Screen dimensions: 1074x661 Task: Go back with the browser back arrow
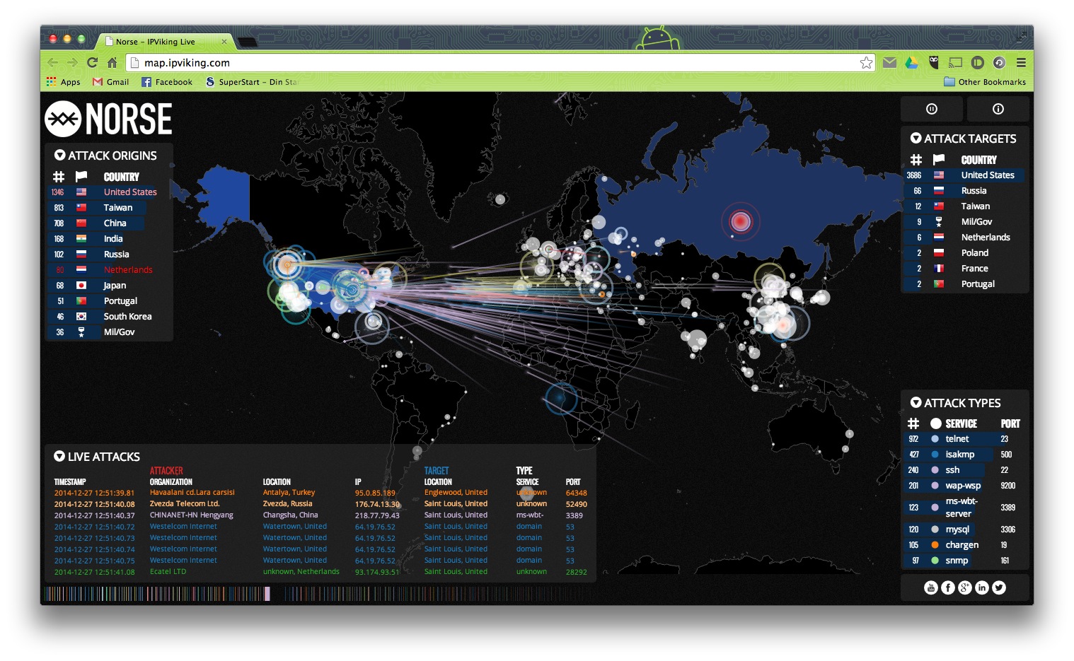(x=52, y=62)
